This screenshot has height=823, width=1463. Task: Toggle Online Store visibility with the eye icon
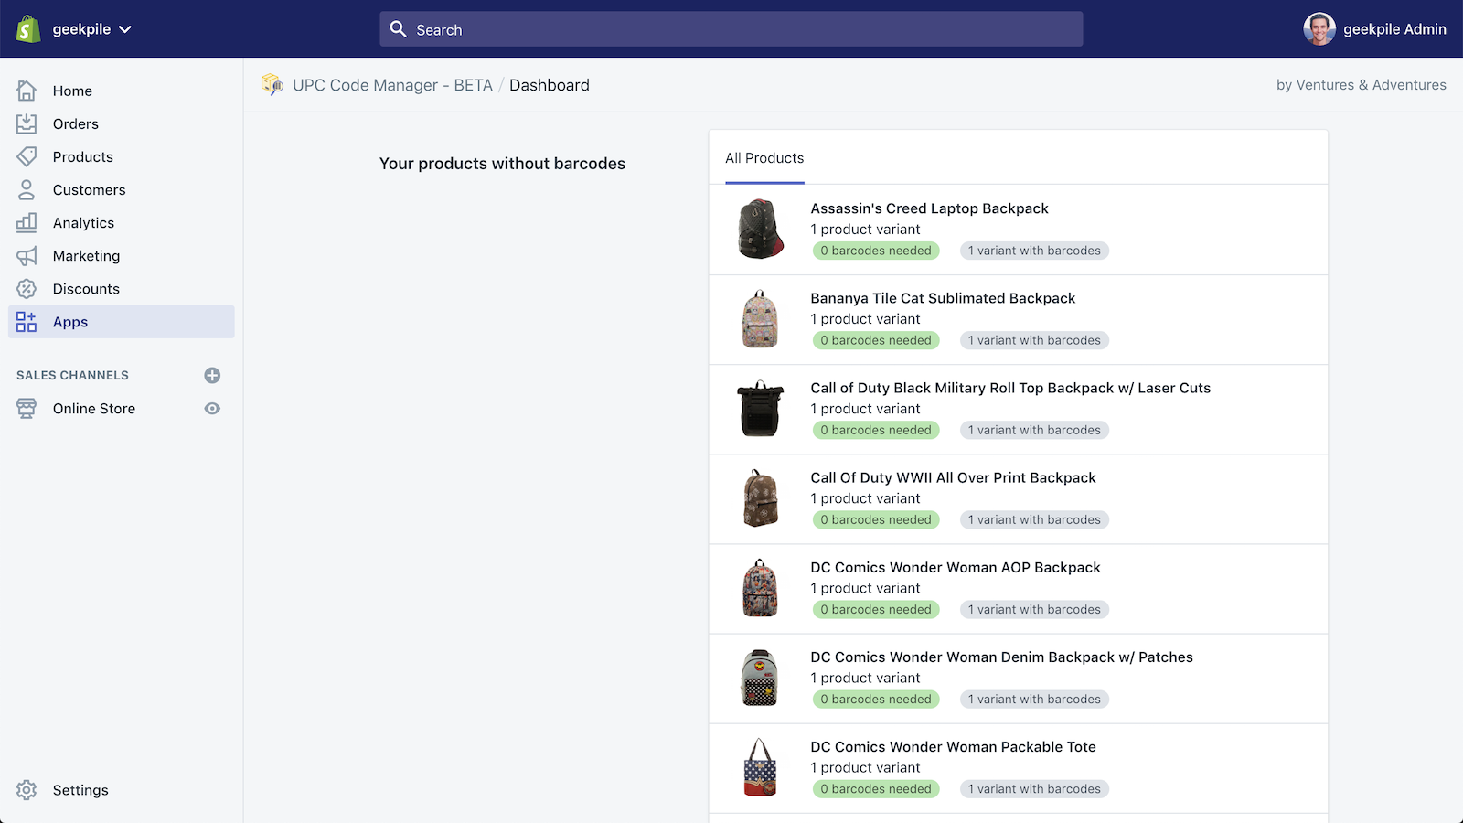212,409
